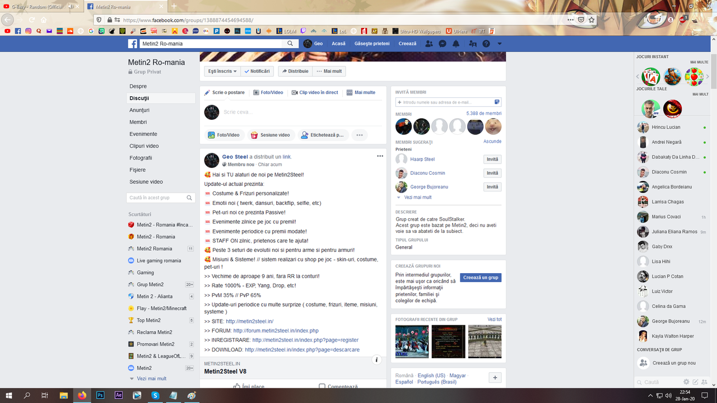Open chat settings gear icon
This screenshot has height=403, width=717.
(686, 382)
